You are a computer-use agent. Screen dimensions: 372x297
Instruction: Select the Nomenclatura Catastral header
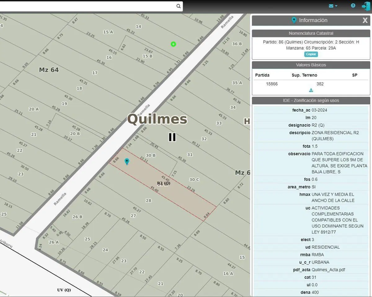[311, 33]
